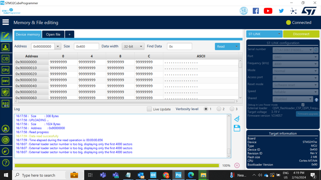Open the help question mark icon
The width and height of the screenshot is (321, 180).
pyautogui.click(x=5, y=163)
